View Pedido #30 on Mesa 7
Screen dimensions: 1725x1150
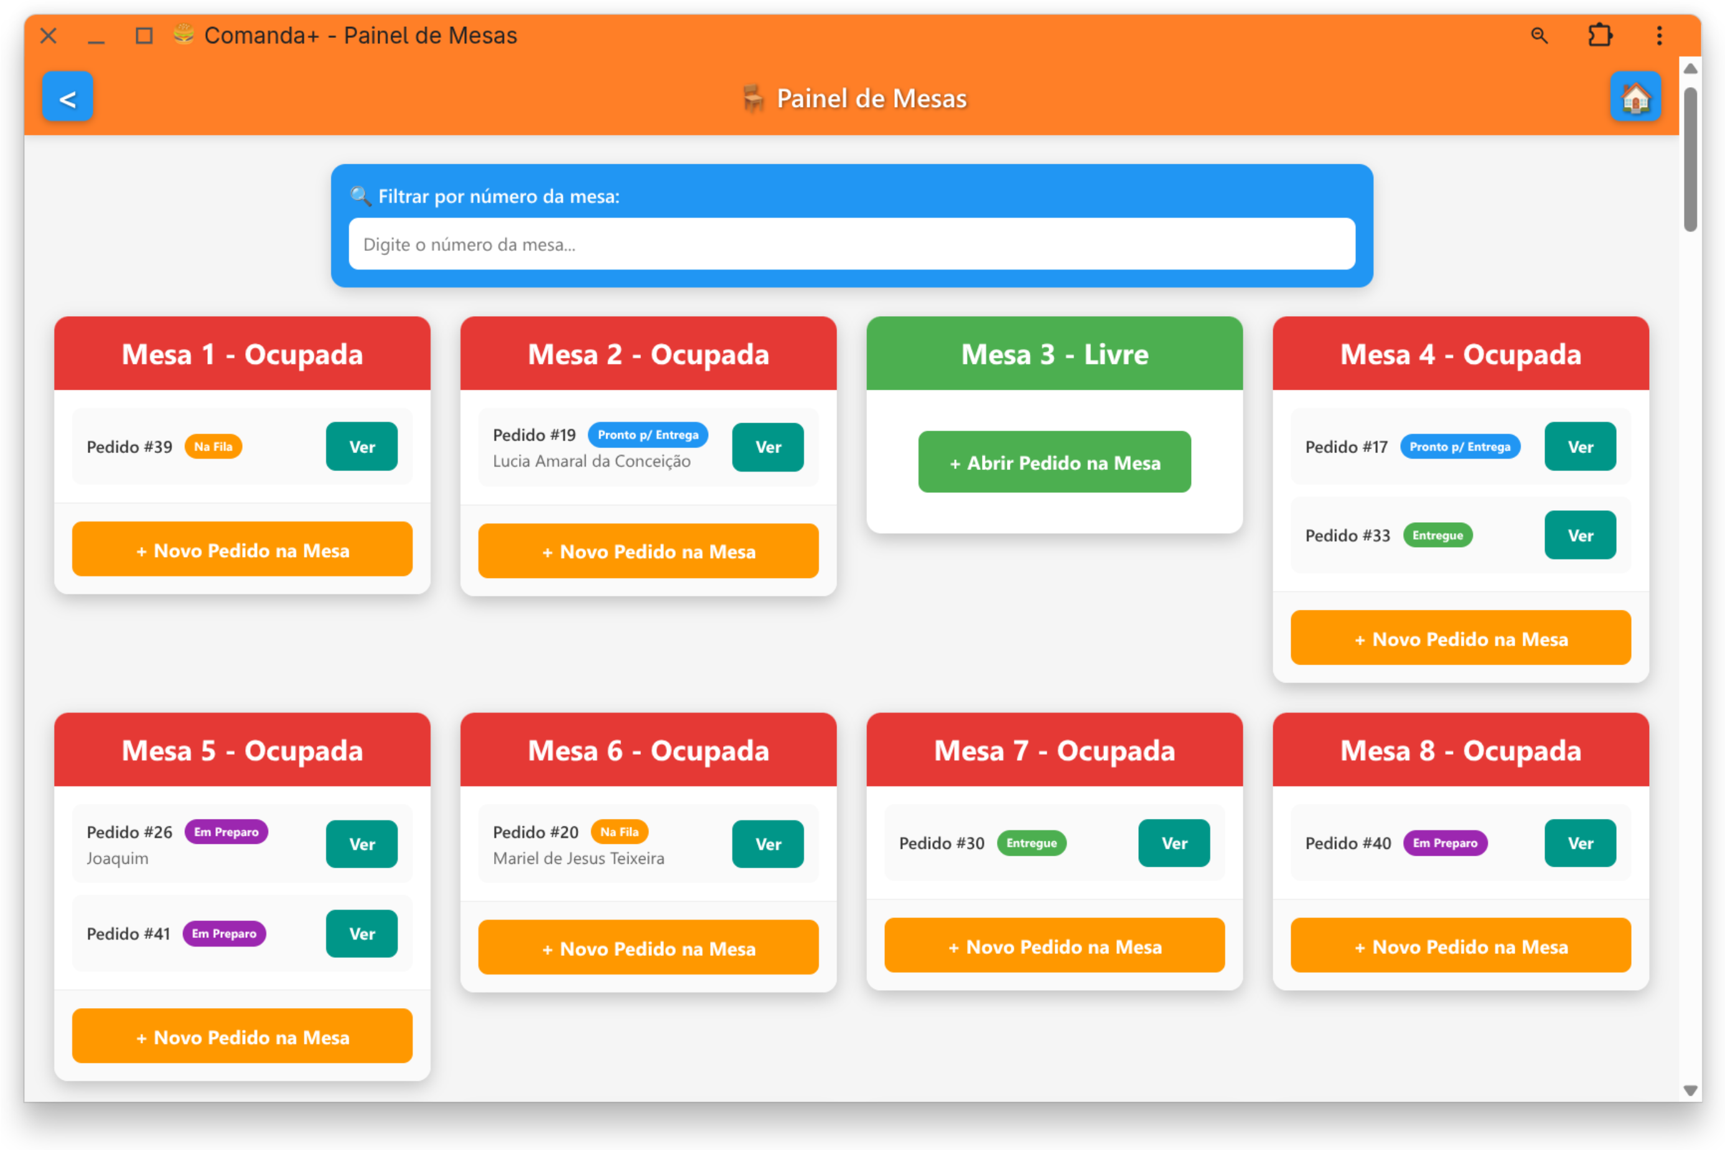(1174, 843)
